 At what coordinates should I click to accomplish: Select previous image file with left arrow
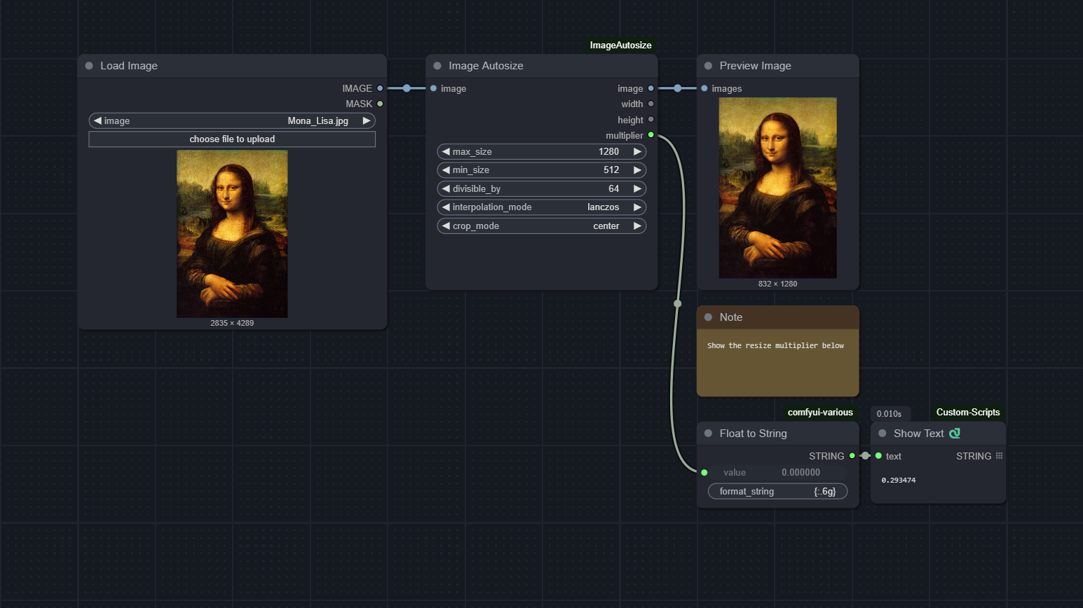[x=97, y=121]
